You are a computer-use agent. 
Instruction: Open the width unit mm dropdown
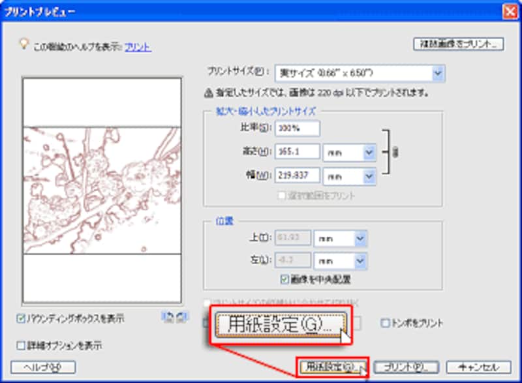(369, 176)
